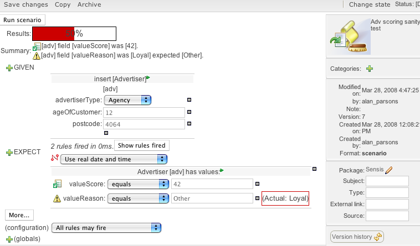Click the Show rules fired button
The image size is (420, 246).
[142, 145]
